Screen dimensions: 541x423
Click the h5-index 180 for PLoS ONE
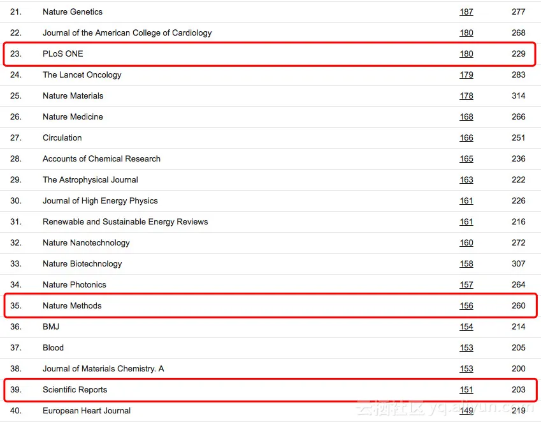point(466,53)
